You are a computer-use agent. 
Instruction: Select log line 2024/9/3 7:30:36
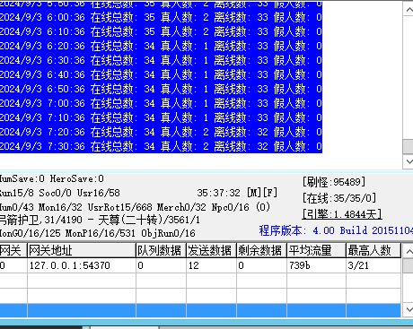click(x=161, y=146)
